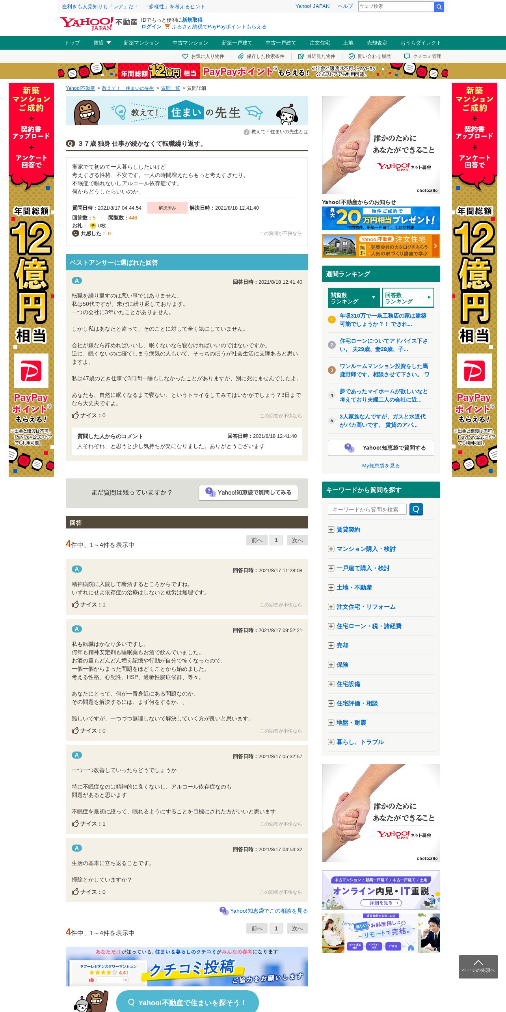Open the クチコミ投稿 banner
Screen dimensions: 506x1012
click(x=187, y=967)
